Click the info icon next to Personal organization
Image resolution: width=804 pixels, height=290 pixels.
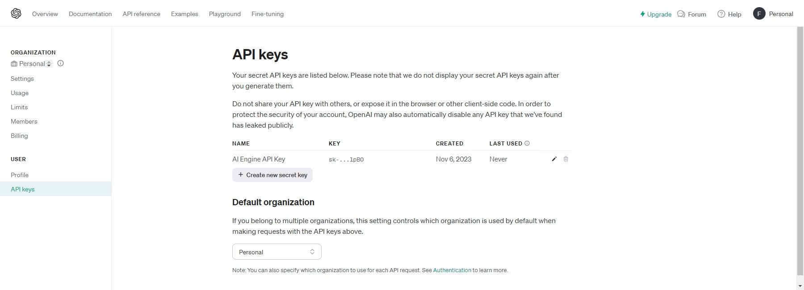click(x=60, y=63)
